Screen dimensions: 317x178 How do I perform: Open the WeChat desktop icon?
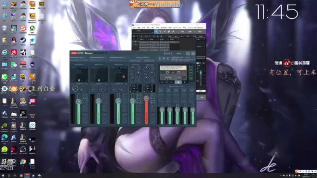[14, 65]
